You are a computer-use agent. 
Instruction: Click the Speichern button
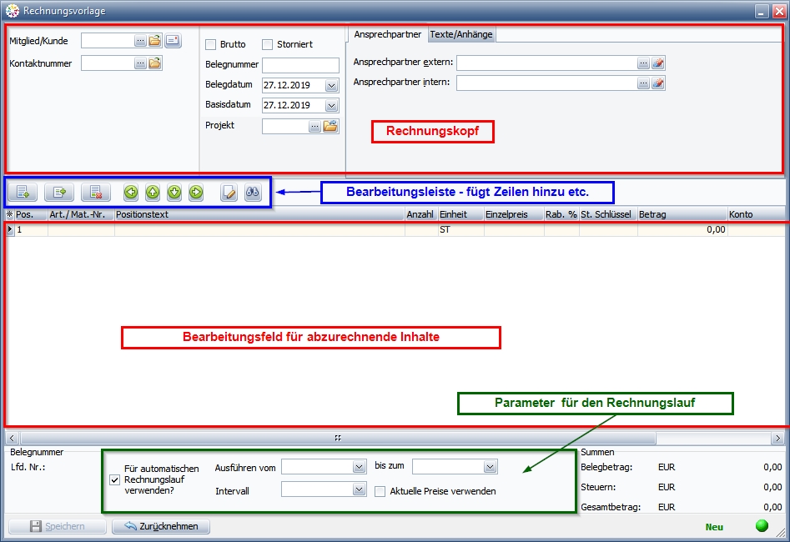point(58,526)
